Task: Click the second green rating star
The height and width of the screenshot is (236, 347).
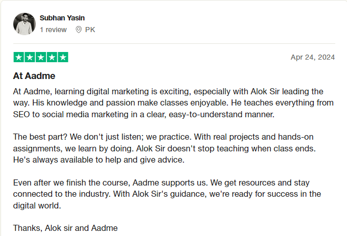Action: click(30, 57)
